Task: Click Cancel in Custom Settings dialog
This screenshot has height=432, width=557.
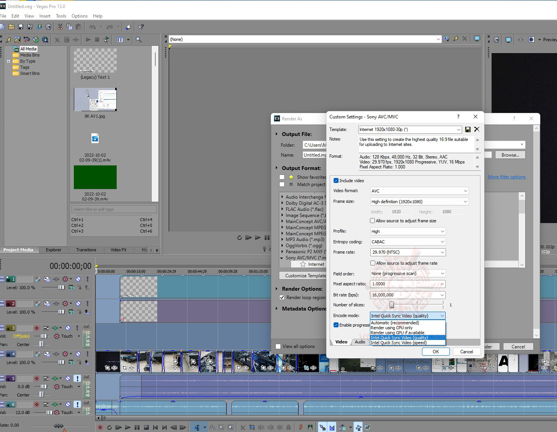Action: pyautogui.click(x=467, y=352)
